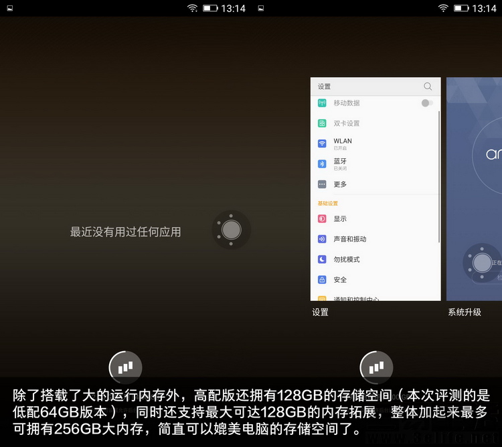The height and width of the screenshot is (447, 502).
Task: Tap the floating ball on the 系统升级 card
Action: (x=482, y=263)
